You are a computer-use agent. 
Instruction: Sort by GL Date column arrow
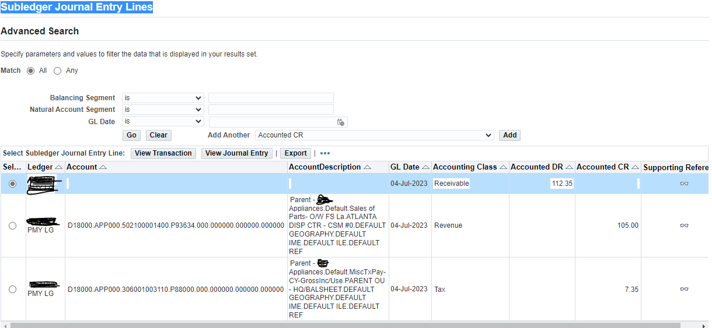pyautogui.click(x=425, y=167)
